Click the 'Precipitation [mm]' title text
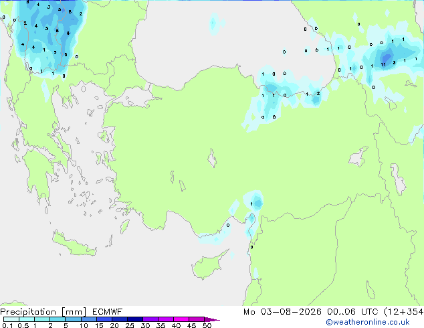The image size is (424, 328). [43, 312]
